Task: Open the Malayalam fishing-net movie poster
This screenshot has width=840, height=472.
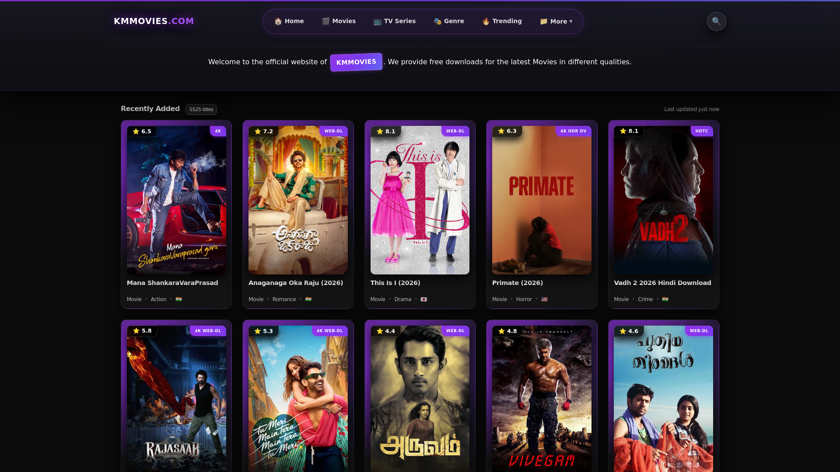Action: [663, 399]
